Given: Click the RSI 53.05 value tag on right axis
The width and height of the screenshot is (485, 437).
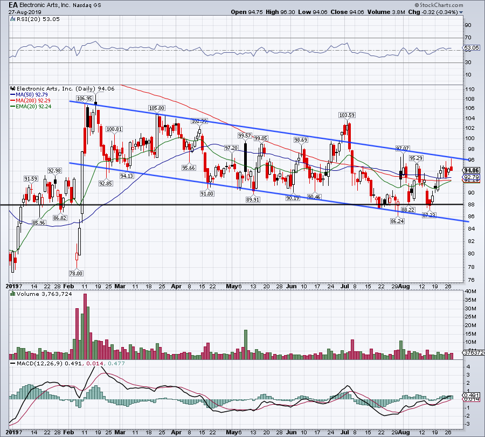Looking at the screenshot, I should click(472, 48).
